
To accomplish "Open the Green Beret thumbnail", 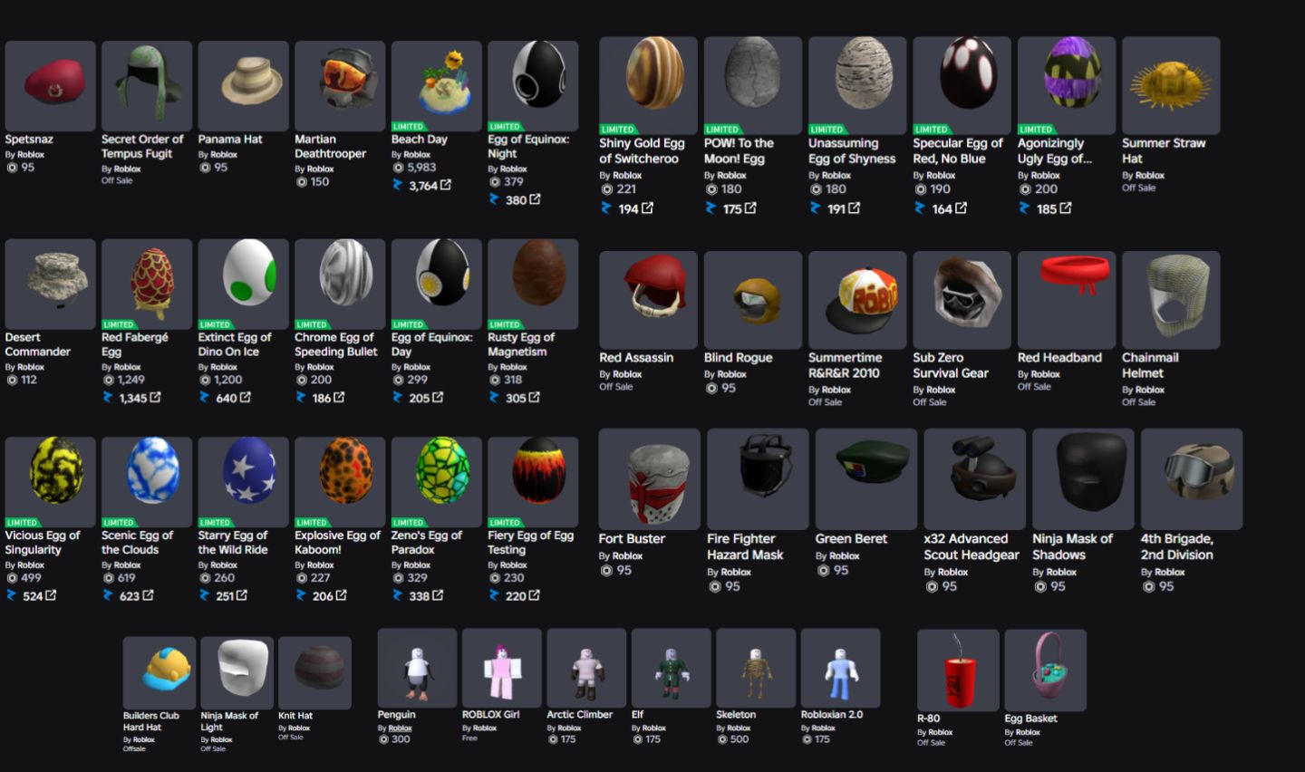I will pyautogui.click(x=866, y=479).
